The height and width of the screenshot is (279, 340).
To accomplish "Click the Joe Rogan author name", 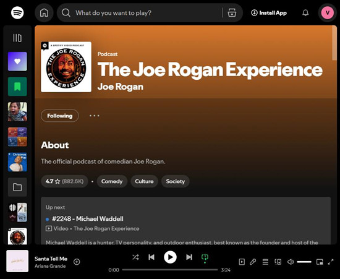I will (x=121, y=87).
